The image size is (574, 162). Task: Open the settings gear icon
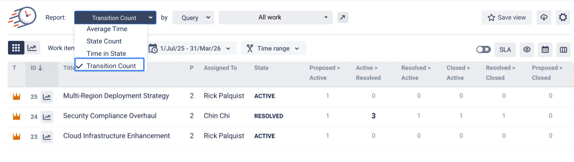pyautogui.click(x=563, y=17)
